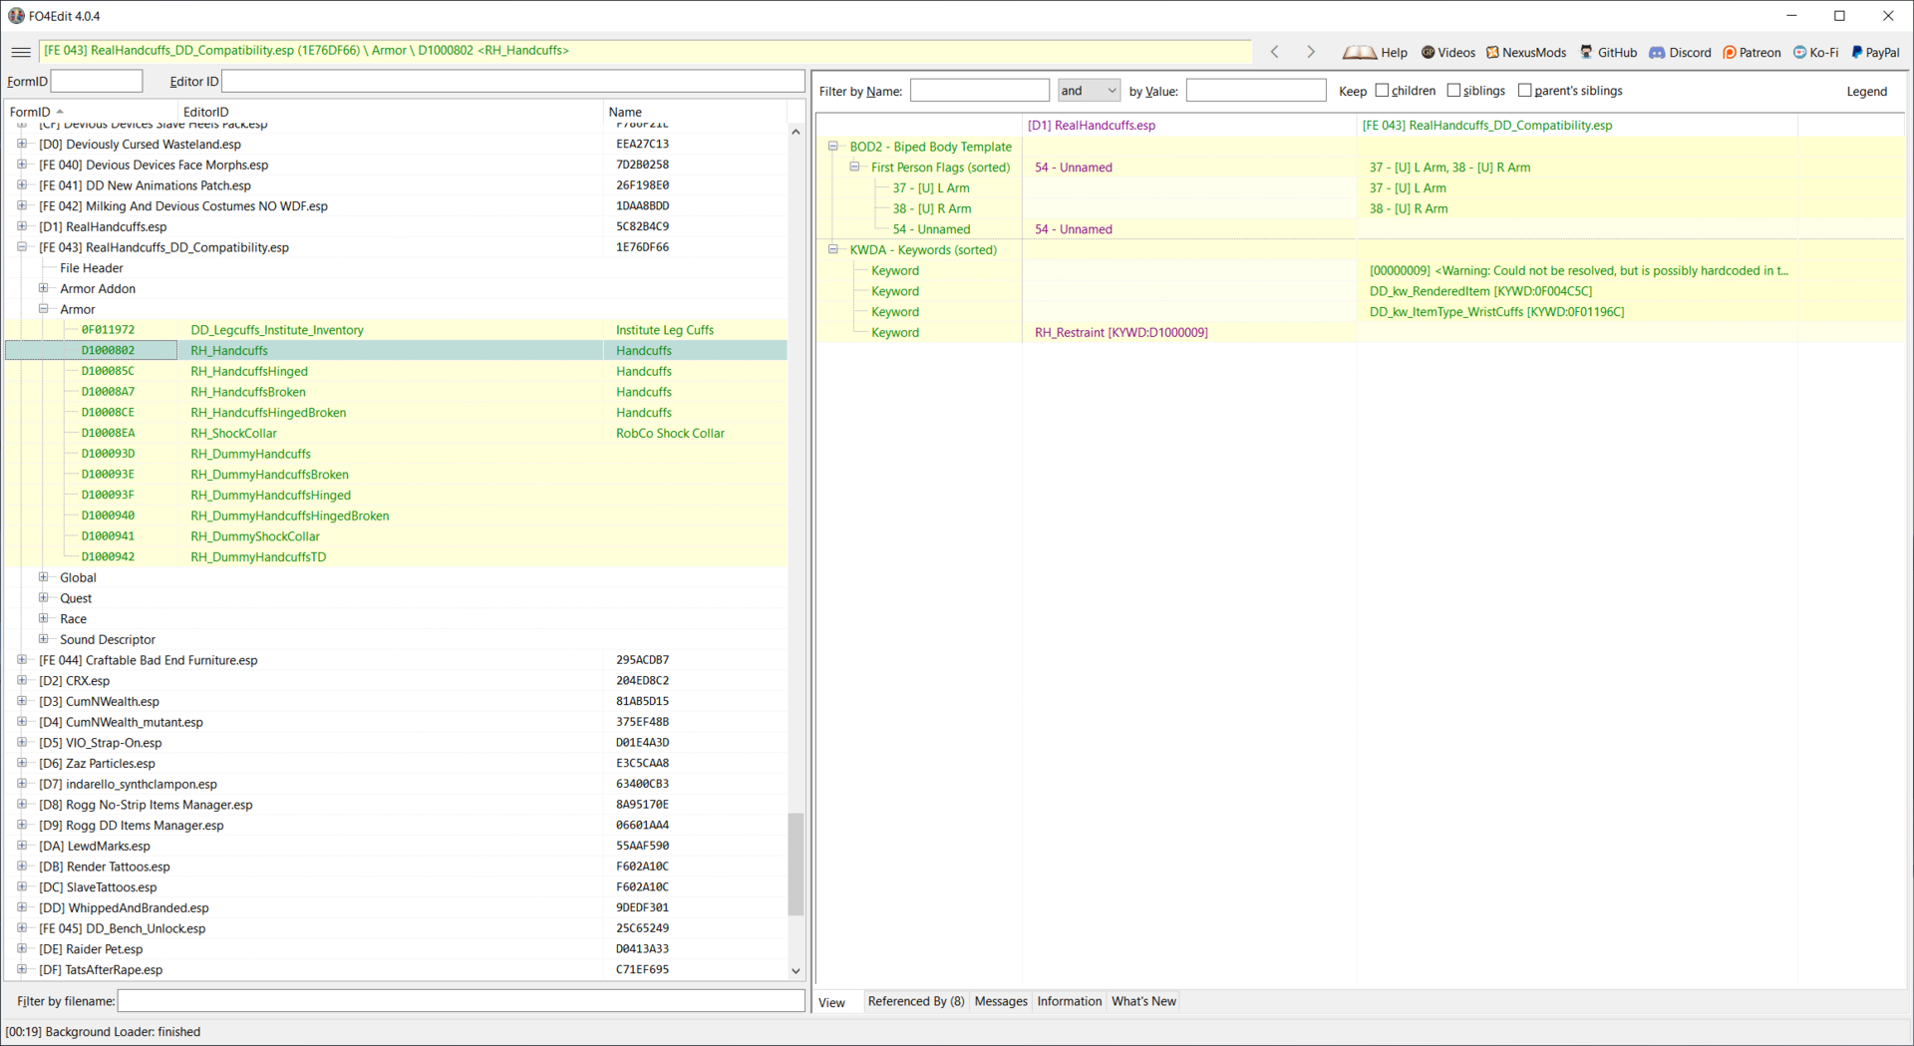1914x1046 pixels.
Task: Click the back navigation arrow
Action: pos(1274,52)
